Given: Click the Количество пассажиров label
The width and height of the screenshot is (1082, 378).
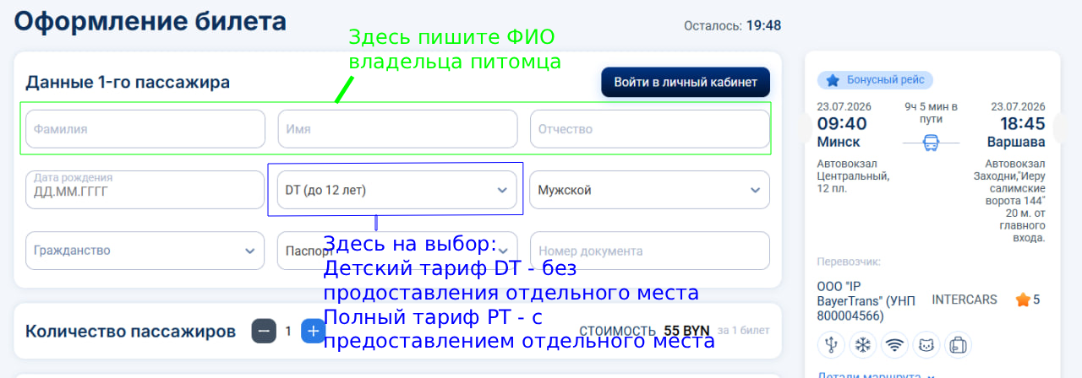Looking at the screenshot, I should point(130,332).
